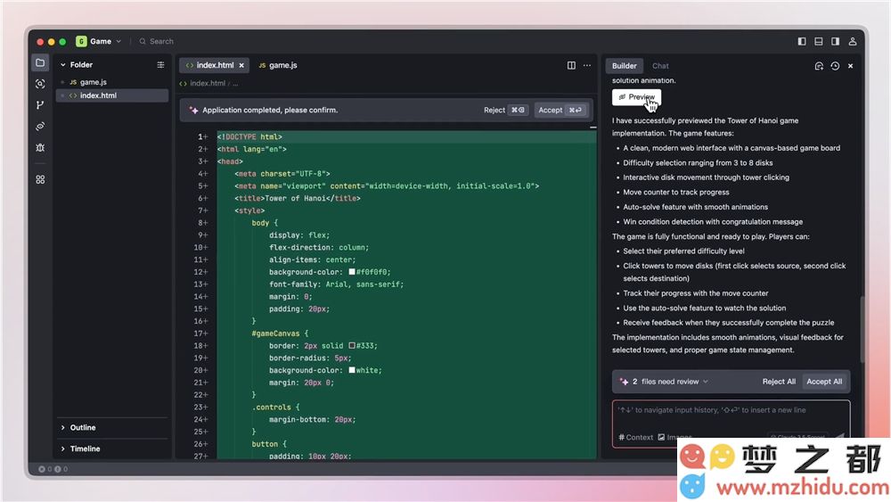Open the run and debug sidebar icon

pos(40,127)
